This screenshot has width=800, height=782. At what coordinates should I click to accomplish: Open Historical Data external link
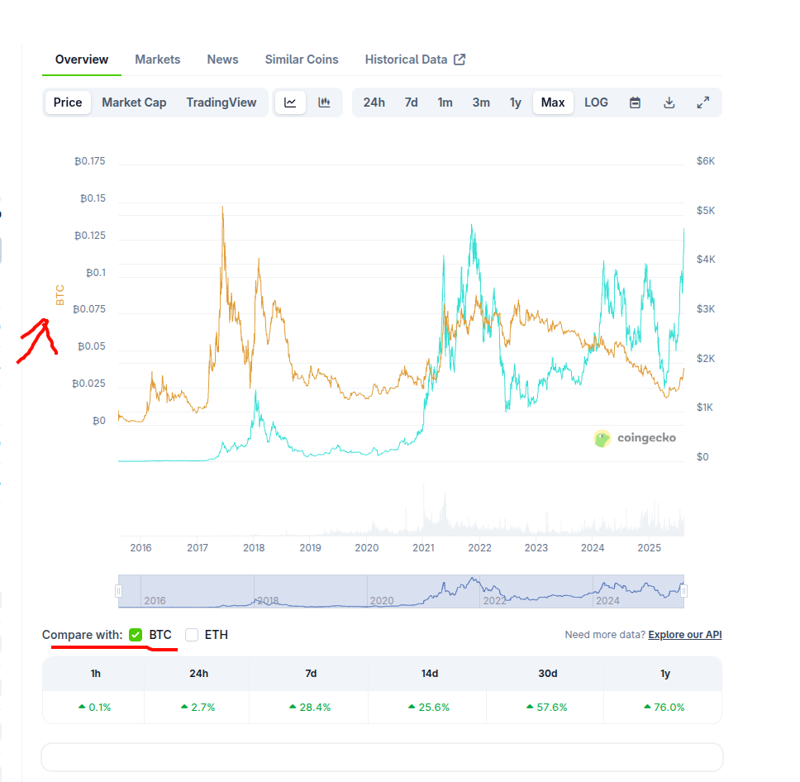point(415,60)
